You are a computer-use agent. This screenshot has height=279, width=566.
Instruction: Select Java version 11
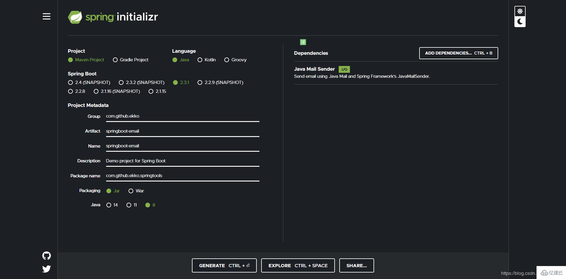[x=131, y=205]
